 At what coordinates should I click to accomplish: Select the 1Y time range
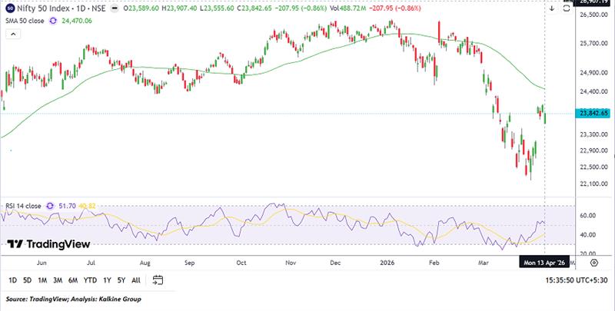click(107, 280)
